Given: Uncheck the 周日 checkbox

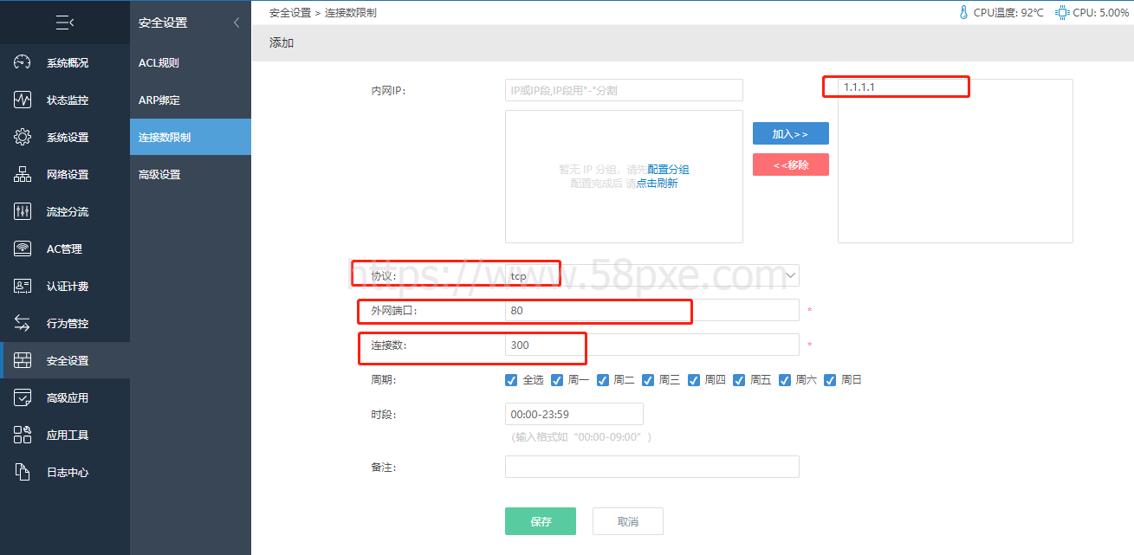Looking at the screenshot, I should click(830, 380).
